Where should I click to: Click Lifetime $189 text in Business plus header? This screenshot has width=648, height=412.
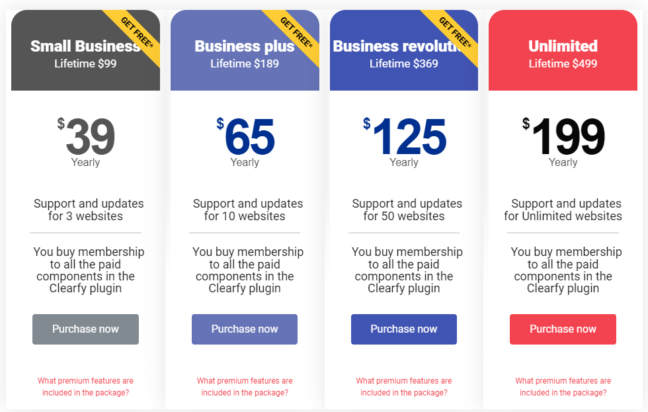[x=245, y=63]
